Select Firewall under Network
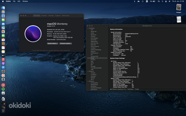Screen dimensions: 186x116 click(x=93, y=73)
